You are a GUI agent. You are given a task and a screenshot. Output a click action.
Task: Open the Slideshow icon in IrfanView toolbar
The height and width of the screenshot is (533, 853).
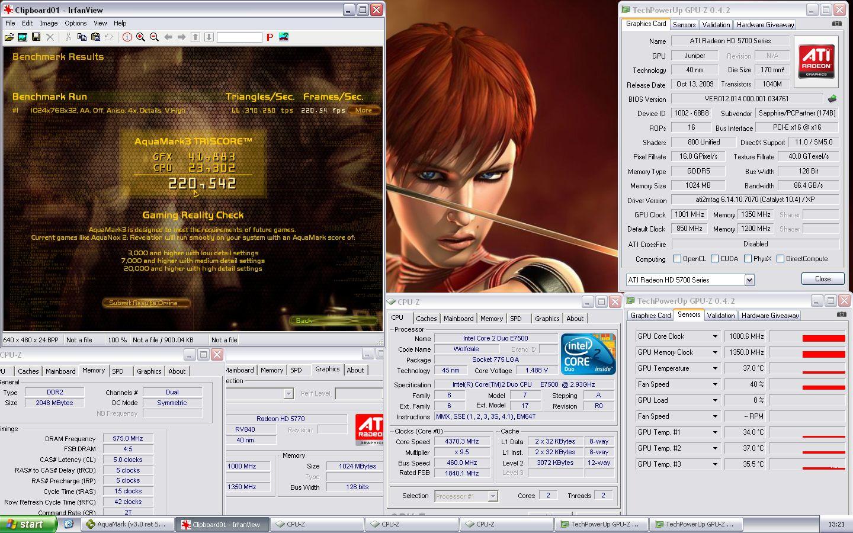(x=23, y=37)
